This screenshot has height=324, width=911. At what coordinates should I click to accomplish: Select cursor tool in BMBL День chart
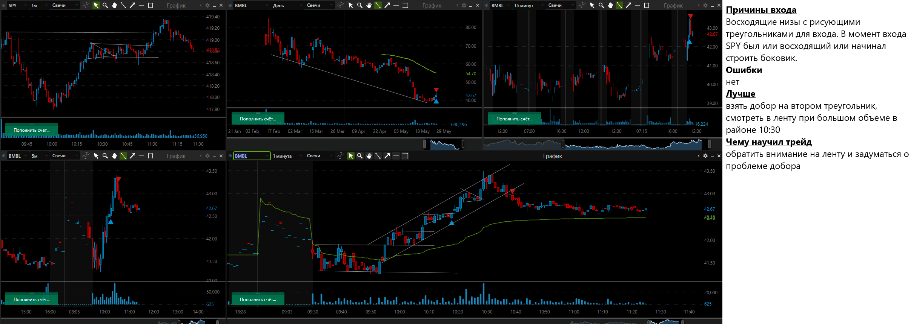[350, 5]
